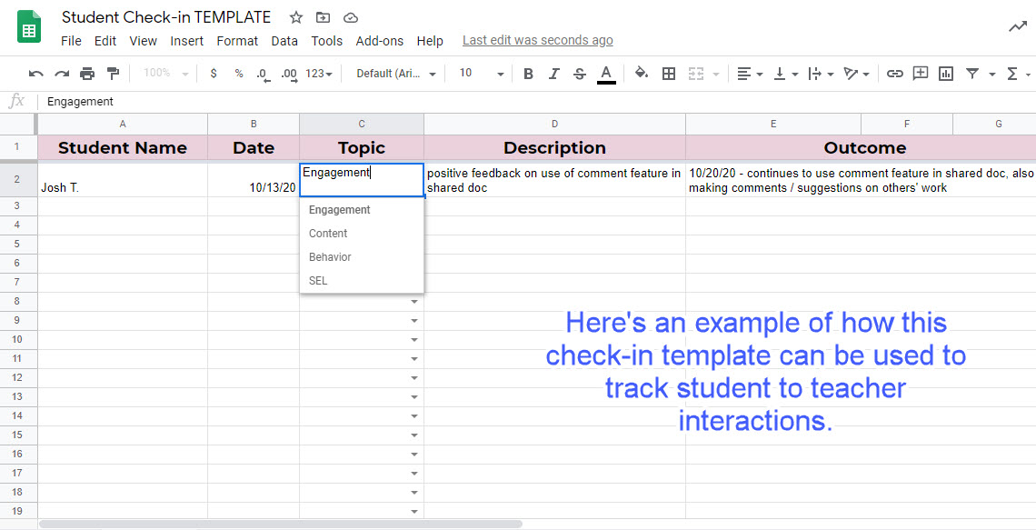This screenshot has height=530, width=1036.
Task: Select column D header
Action: pos(554,124)
